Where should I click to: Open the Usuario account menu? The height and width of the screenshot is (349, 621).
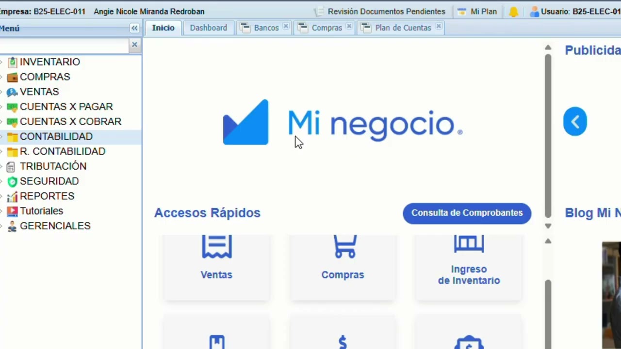(575, 12)
